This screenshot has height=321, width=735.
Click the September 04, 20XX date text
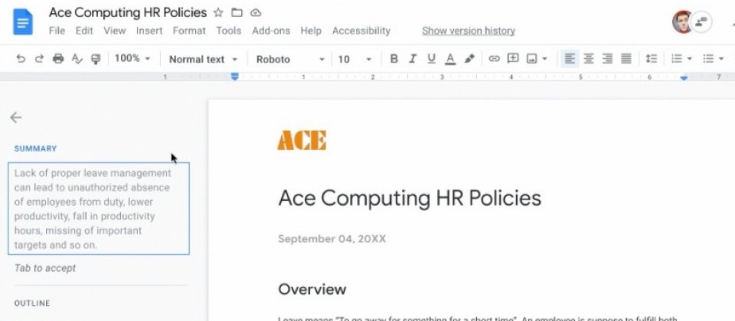pos(332,239)
